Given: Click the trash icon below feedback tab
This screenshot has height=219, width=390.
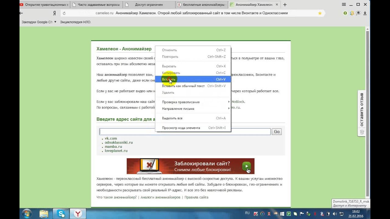Looking at the screenshot, I should pyautogui.click(x=362, y=132).
